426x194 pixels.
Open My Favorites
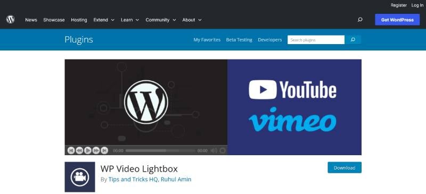click(x=207, y=40)
